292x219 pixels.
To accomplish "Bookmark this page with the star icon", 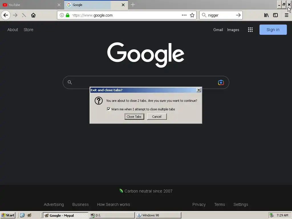I will [x=192, y=15].
